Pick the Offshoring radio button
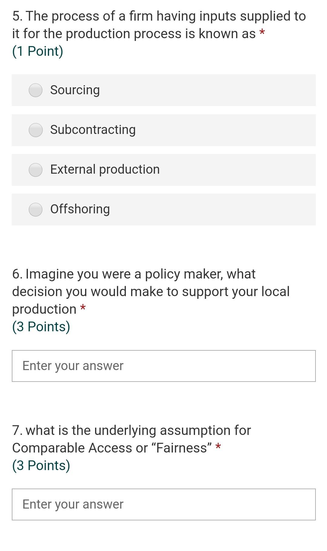 pos(35,209)
